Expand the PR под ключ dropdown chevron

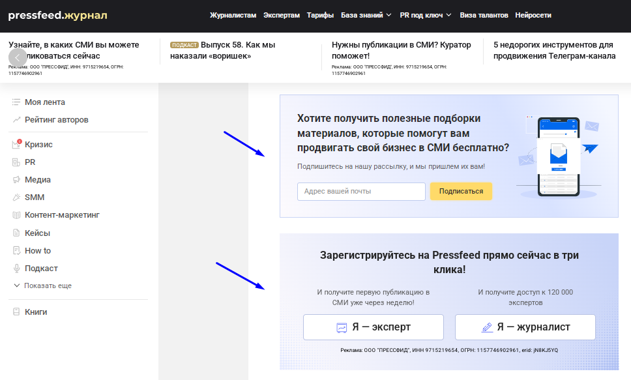pos(448,15)
